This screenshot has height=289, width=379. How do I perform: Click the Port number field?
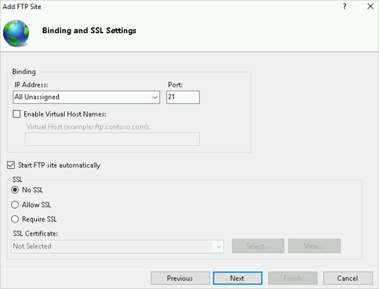(183, 97)
